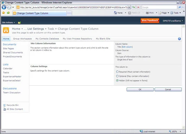This screenshot has width=186, height=134.
Task: Click the vertical scrollbar up arrow
Action: [183, 26]
